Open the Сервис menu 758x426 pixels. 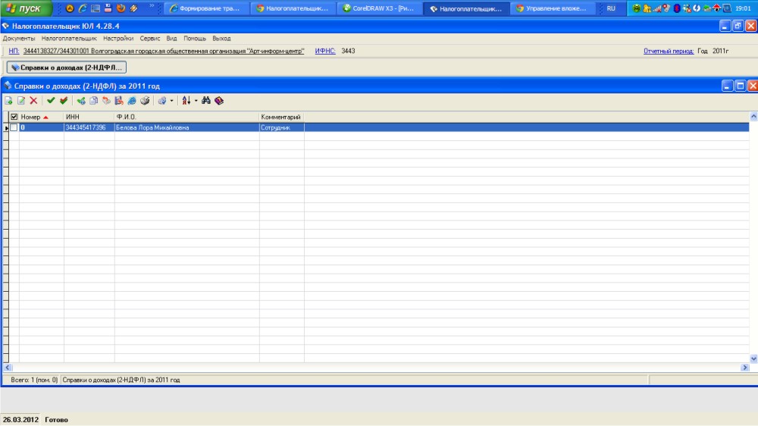click(x=150, y=38)
